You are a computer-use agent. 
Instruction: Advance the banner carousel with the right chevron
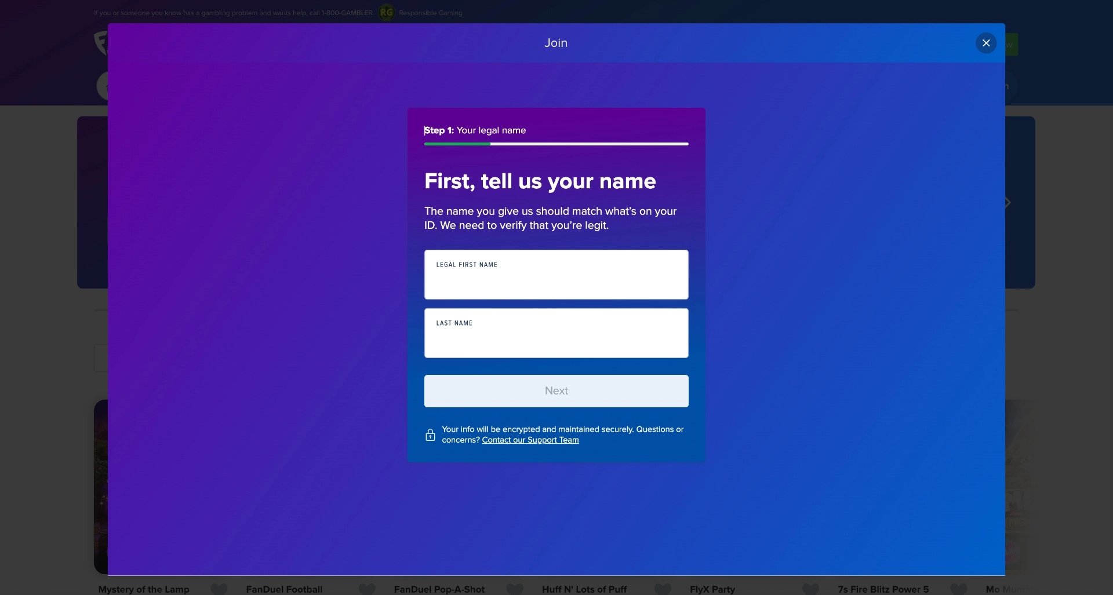point(1008,202)
